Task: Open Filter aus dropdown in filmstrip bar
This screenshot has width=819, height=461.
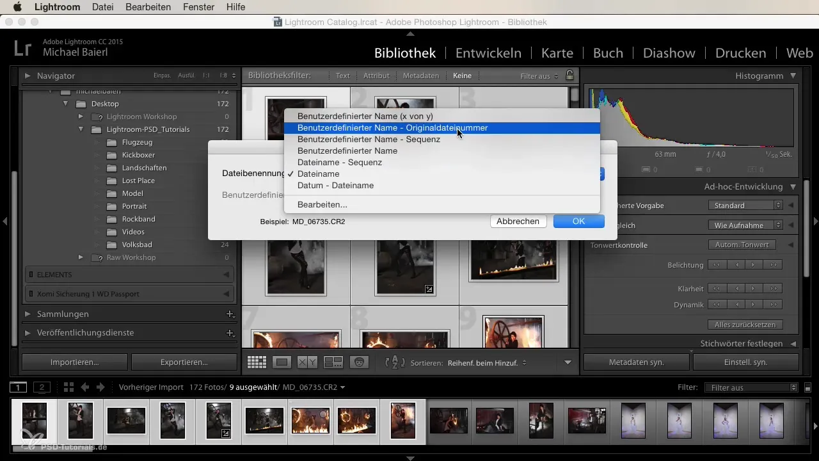Action: pyautogui.click(x=751, y=387)
